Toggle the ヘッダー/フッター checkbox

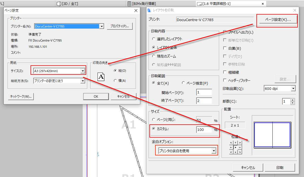pyautogui.click(x=225, y=80)
